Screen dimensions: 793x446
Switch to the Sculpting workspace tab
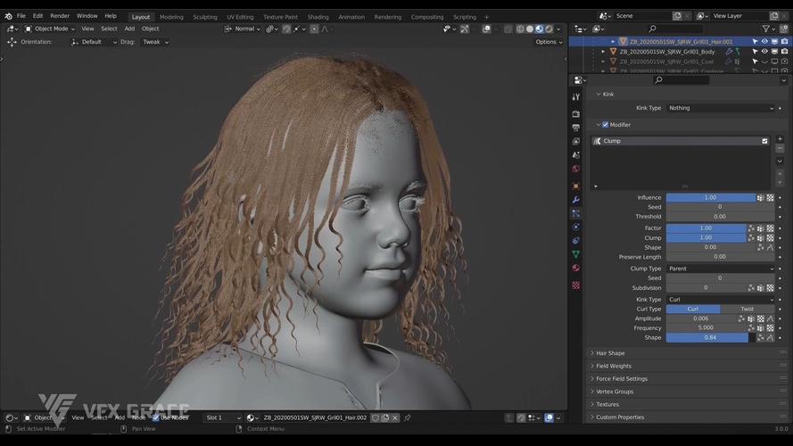pos(205,17)
